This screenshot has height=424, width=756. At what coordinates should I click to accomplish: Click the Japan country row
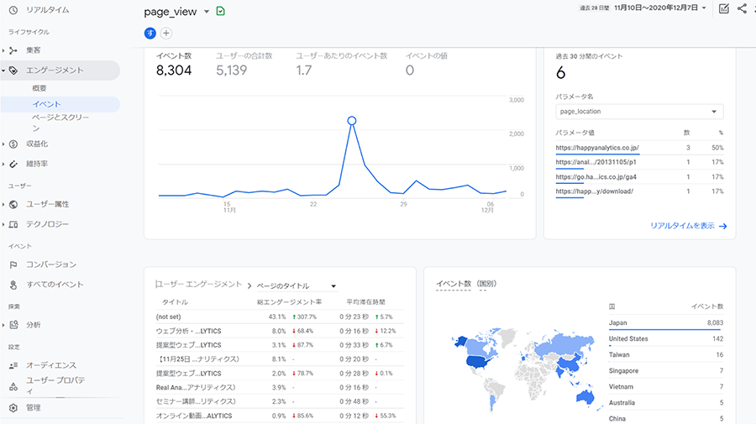[x=666, y=322]
